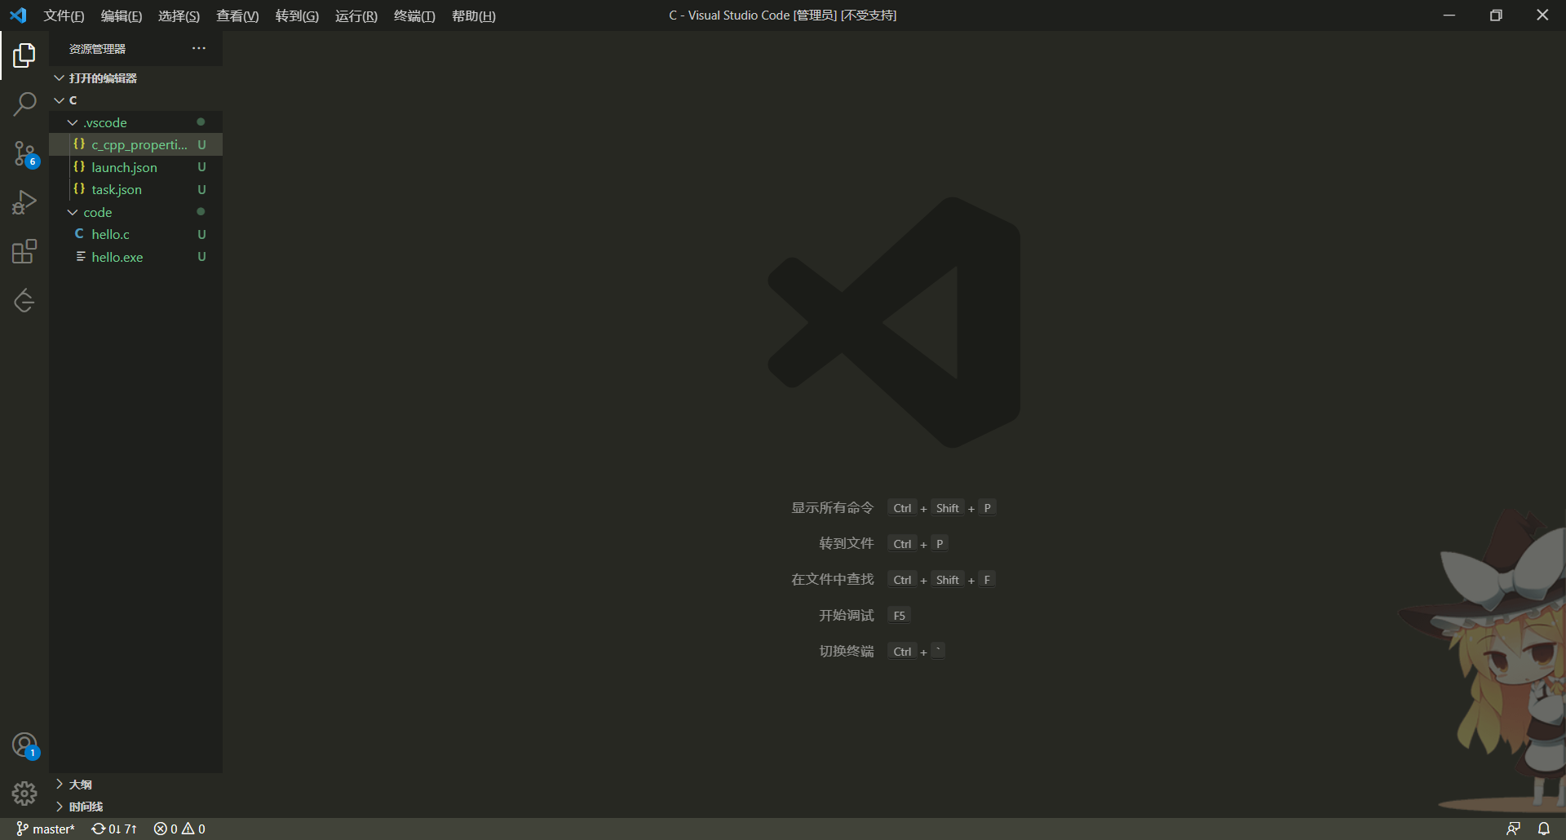Open hello.c source file
The image size is (1566, 840).
135,234
